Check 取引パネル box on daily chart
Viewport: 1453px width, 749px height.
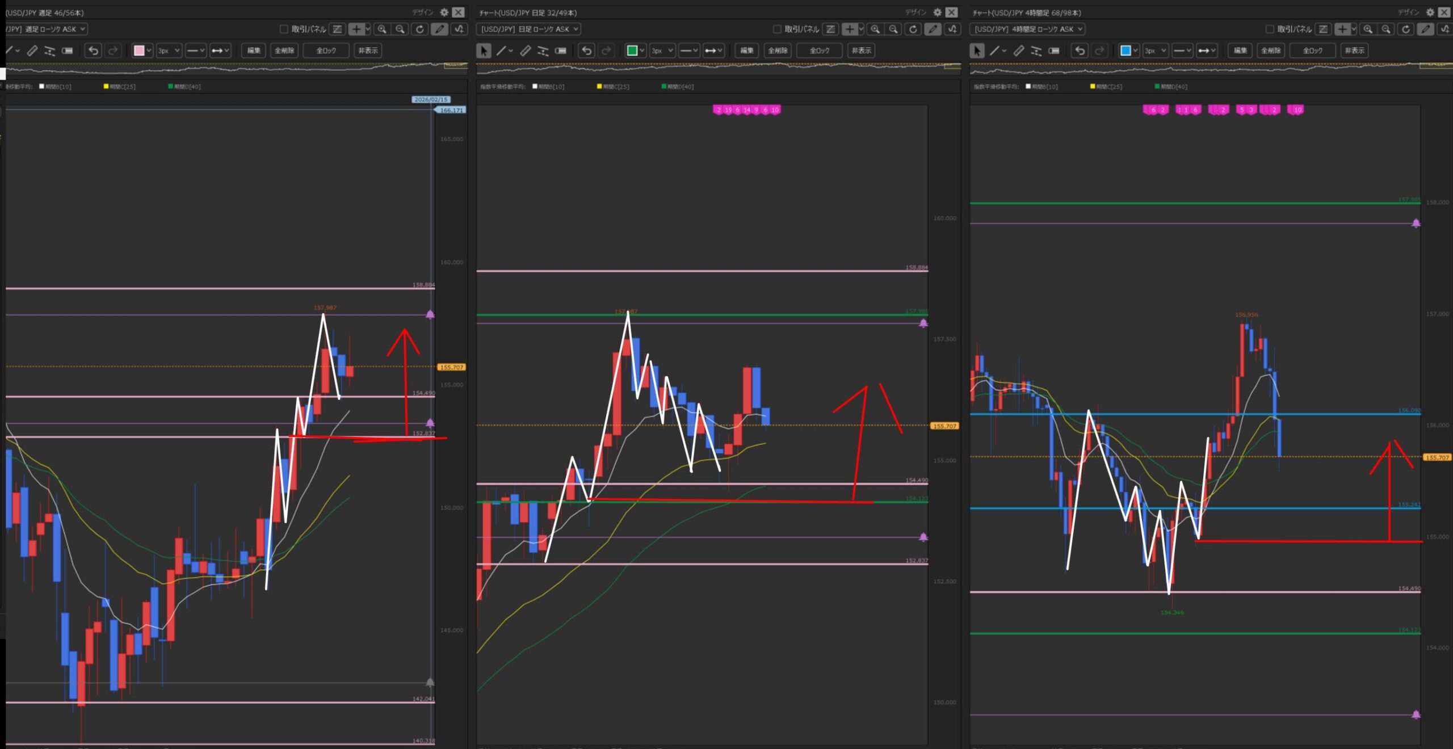[777, 29]
